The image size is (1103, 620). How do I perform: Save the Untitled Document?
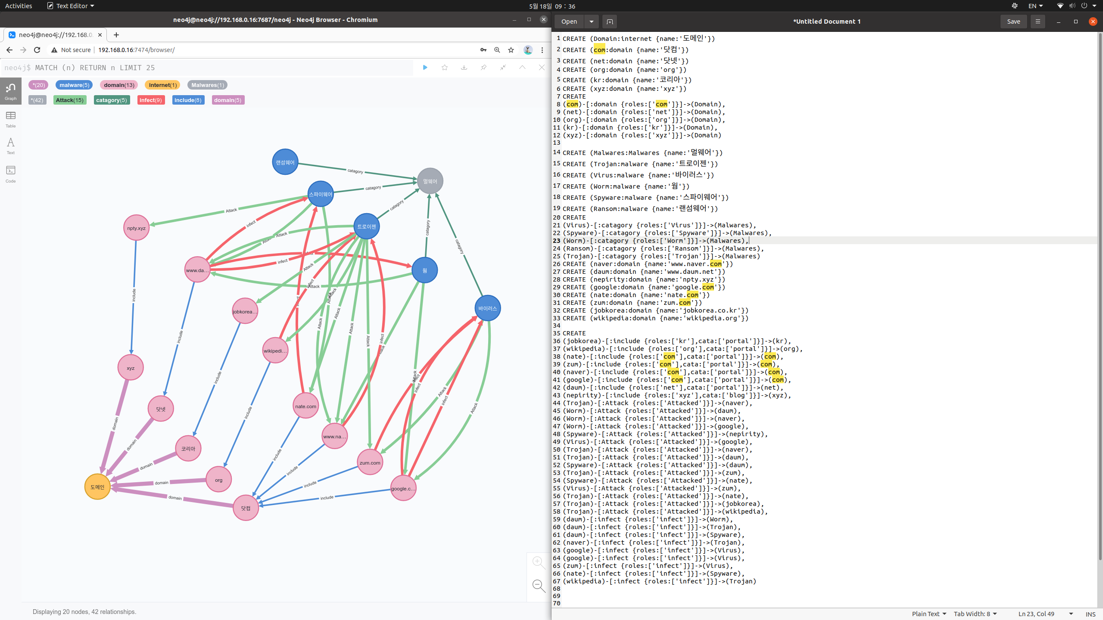pyautogui.click(x=1013, y=22)
